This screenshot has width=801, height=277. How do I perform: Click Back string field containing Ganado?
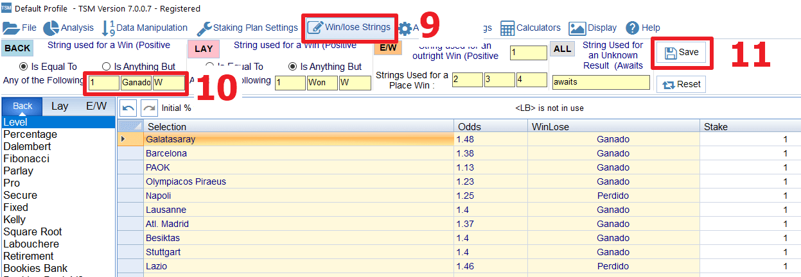coord(136,83)
